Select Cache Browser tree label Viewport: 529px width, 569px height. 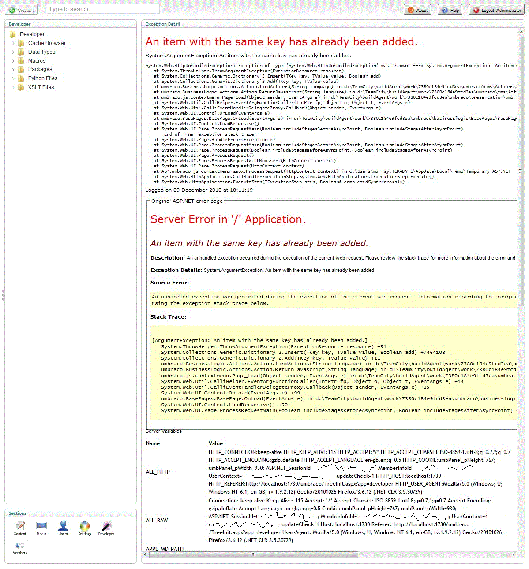coord(47,43)
